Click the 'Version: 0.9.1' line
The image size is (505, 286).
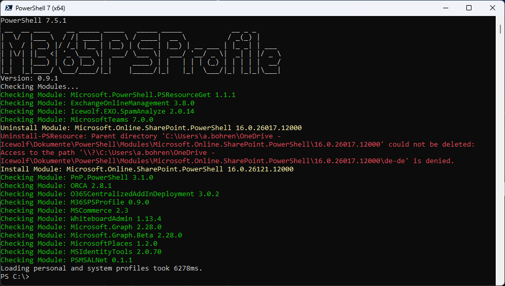[29, 78]
